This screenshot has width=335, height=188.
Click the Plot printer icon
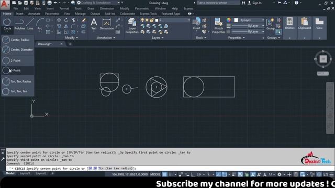(x=49, y=3)
